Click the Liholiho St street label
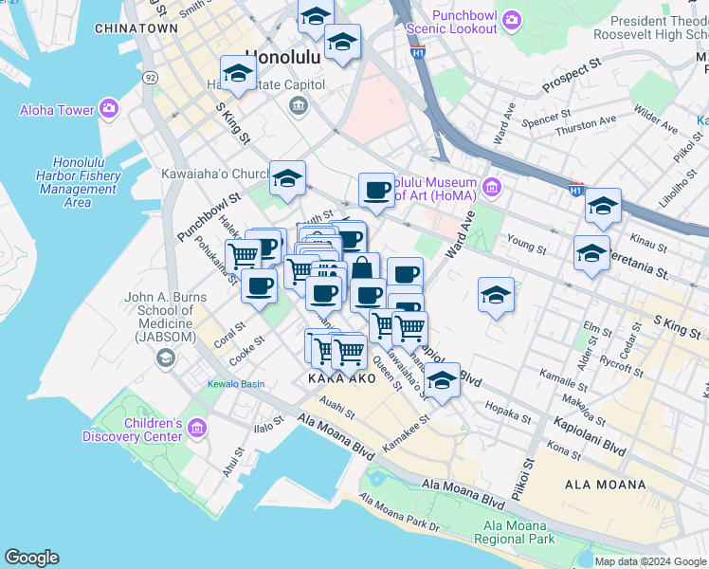709x569 pixels. pyautogui.click(x=678, y=188)
